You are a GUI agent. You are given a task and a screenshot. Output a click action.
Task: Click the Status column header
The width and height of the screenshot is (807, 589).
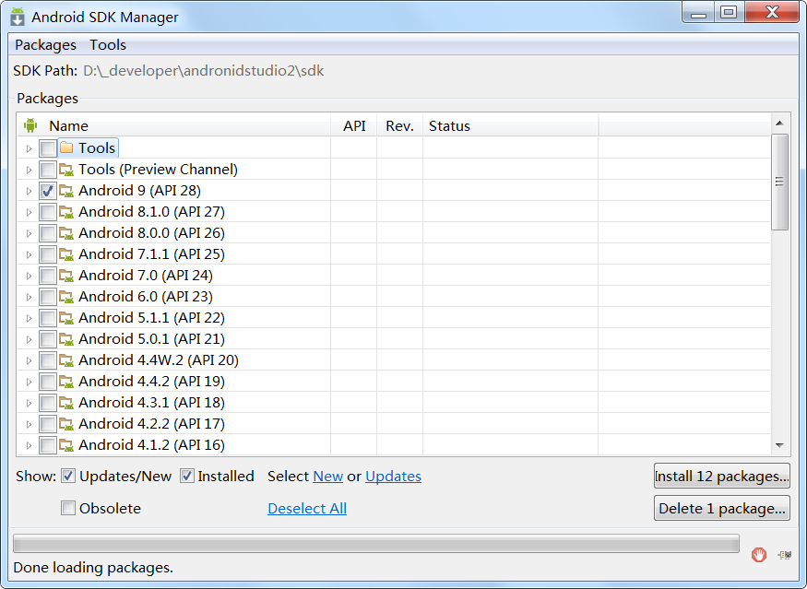(511, 125)
